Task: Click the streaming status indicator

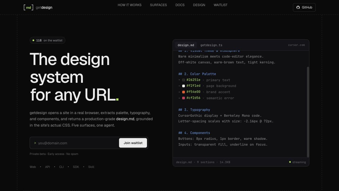Action: [x=297, y=162]
